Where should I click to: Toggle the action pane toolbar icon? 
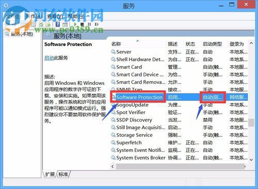point(65,24)
